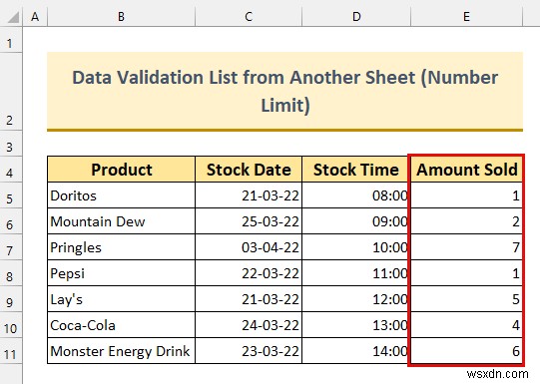Click stock time 12:00
The width and height of the screenshot is (540, 384).
coord(356,299)
